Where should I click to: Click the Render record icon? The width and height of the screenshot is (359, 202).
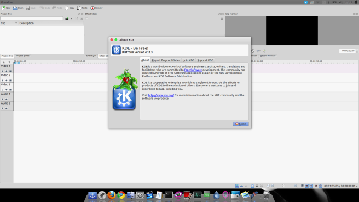[x=92, y=8]
